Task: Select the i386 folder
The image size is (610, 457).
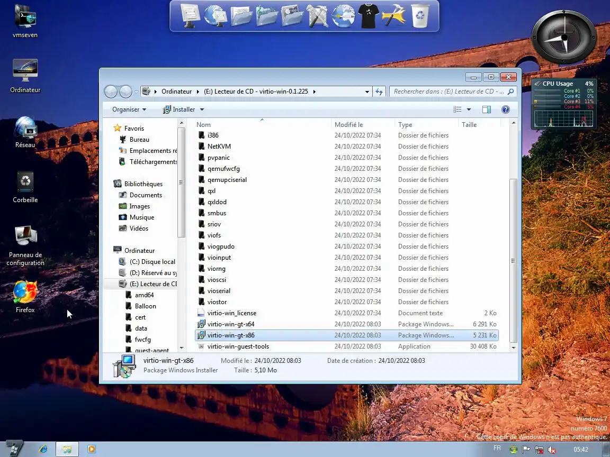Action: pyautogui.click(x=213, y=135)
